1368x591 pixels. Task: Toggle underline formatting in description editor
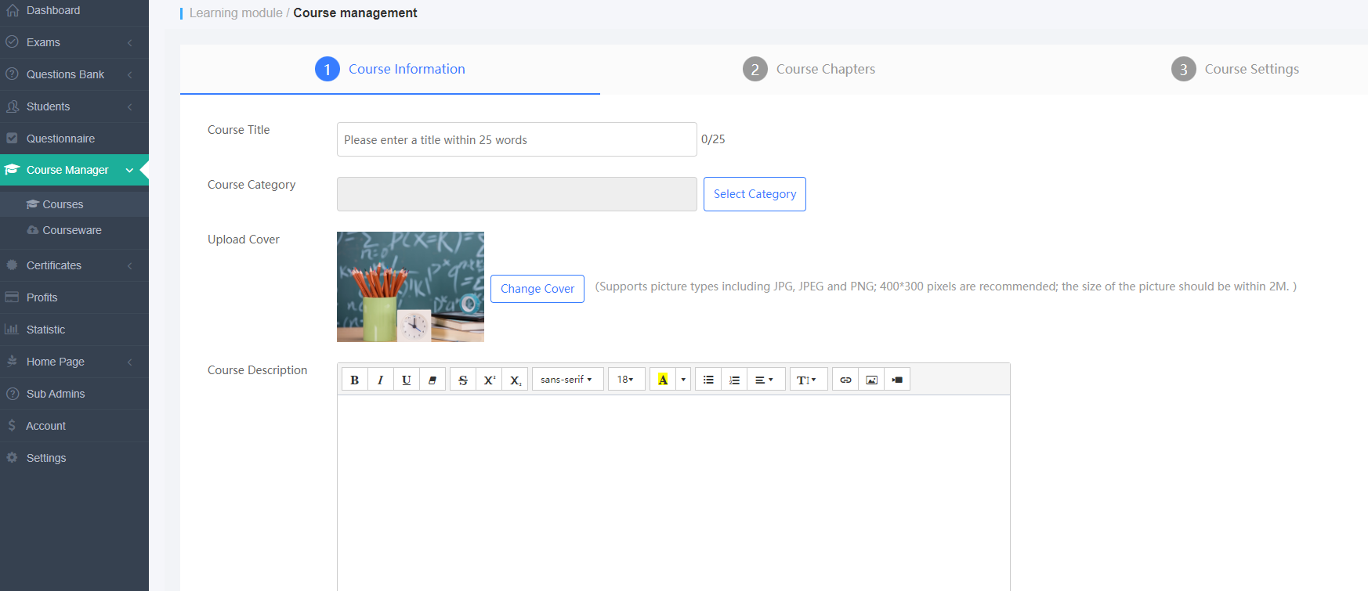(406, 380)
